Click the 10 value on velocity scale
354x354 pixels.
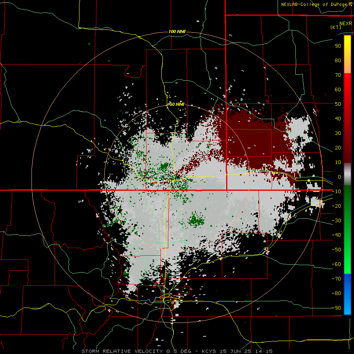pos(338,162)
